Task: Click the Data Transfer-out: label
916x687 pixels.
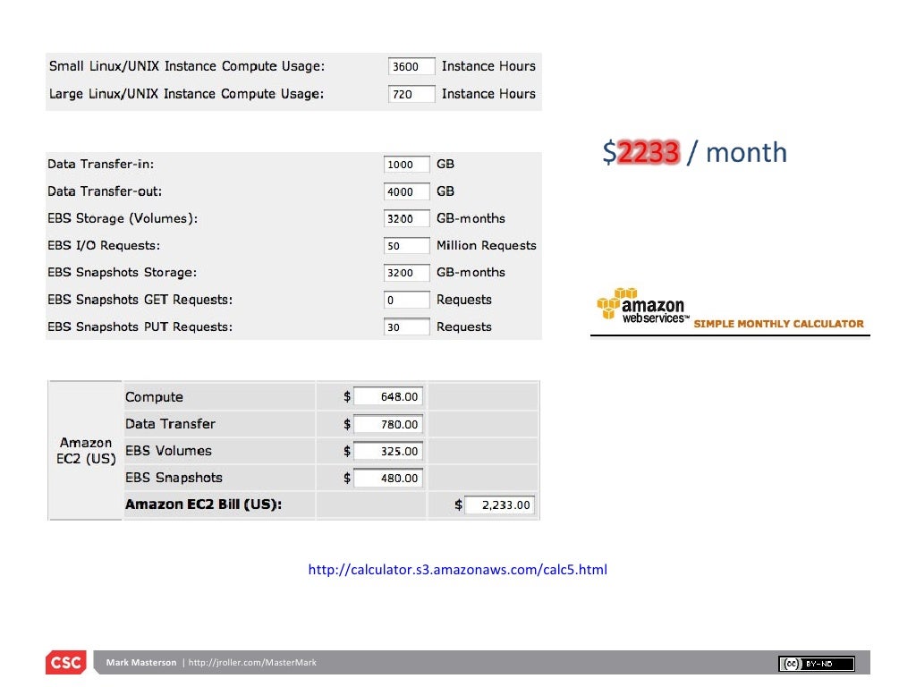Action: 105,191
